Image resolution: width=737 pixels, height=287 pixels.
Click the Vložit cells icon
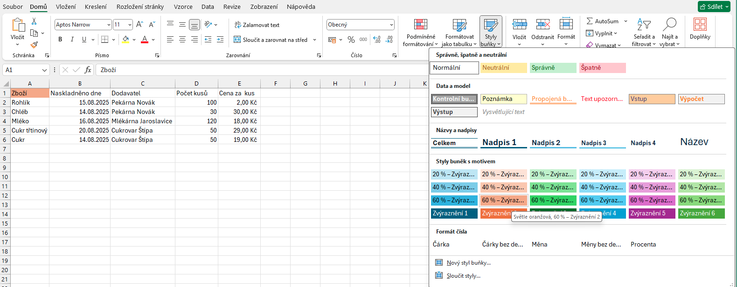click(519, 25)
